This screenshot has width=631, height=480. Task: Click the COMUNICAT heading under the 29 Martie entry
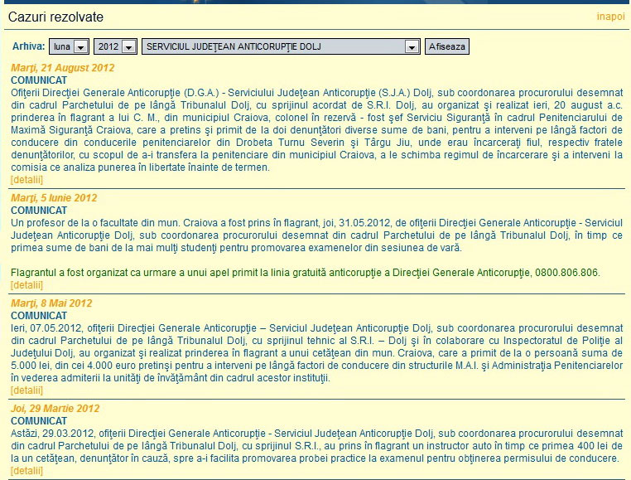coord(39,421)
